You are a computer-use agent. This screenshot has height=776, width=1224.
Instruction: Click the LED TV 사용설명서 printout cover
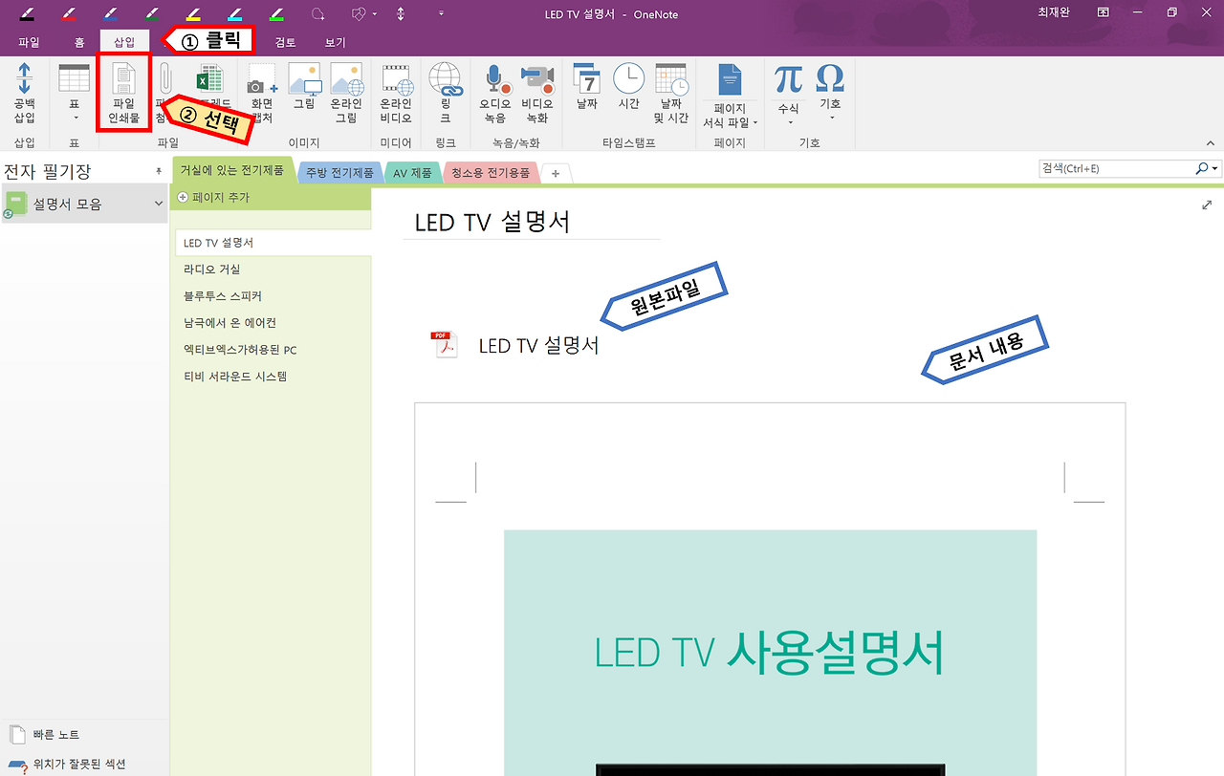point(770,653)
